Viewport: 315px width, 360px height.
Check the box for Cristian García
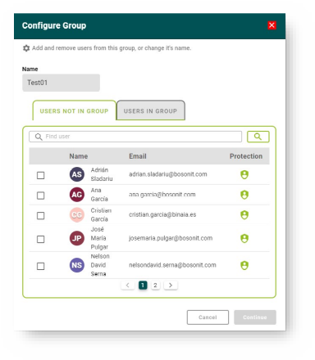point(40,215)
